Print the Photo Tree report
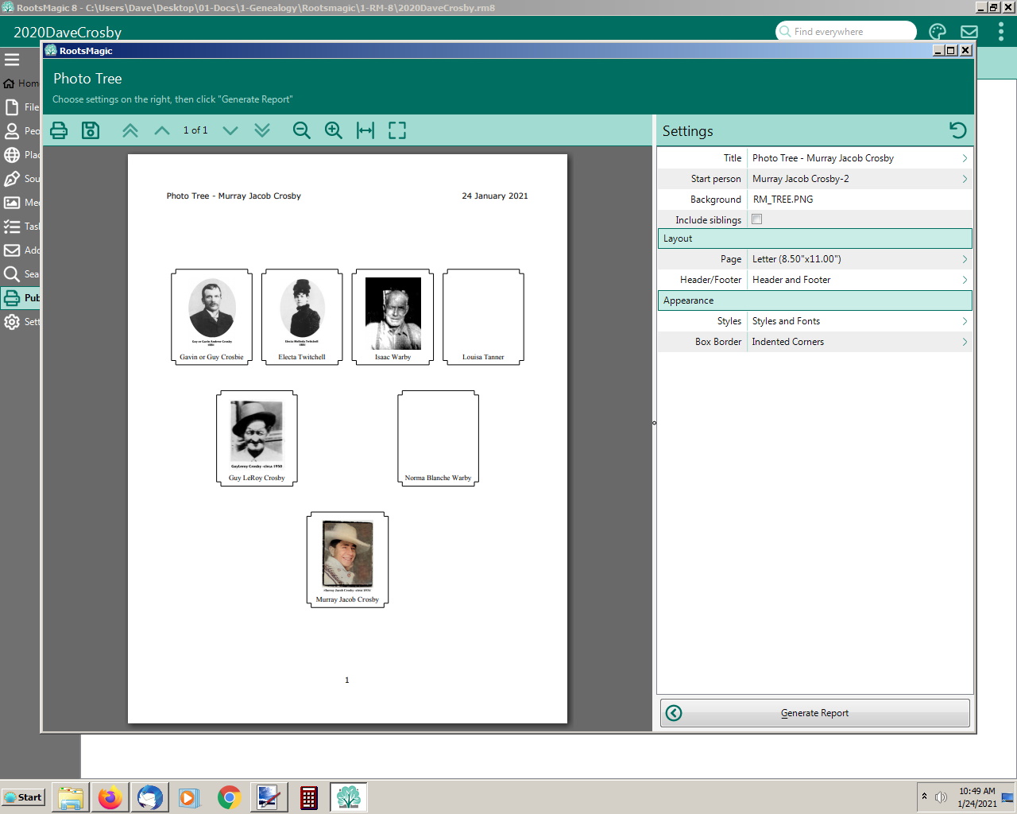Viewport: 1017px width, 814px height. click(59, 130)
